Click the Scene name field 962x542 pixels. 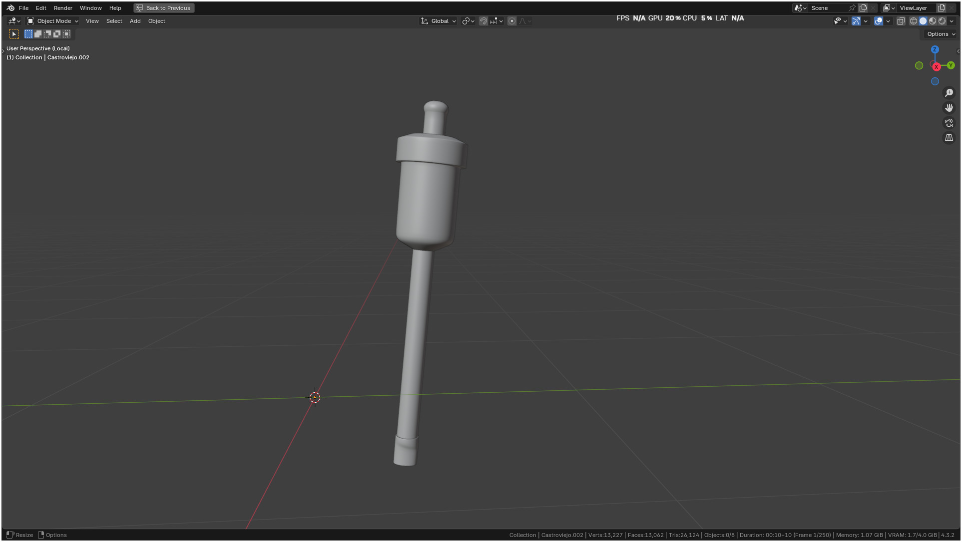828,8
